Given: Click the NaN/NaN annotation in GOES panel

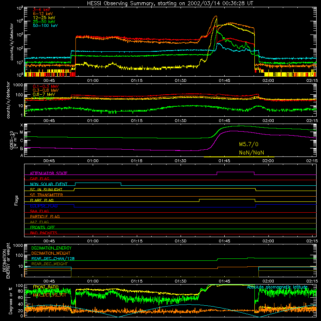Looking at the screenshot, I should (x=252, y=152).
